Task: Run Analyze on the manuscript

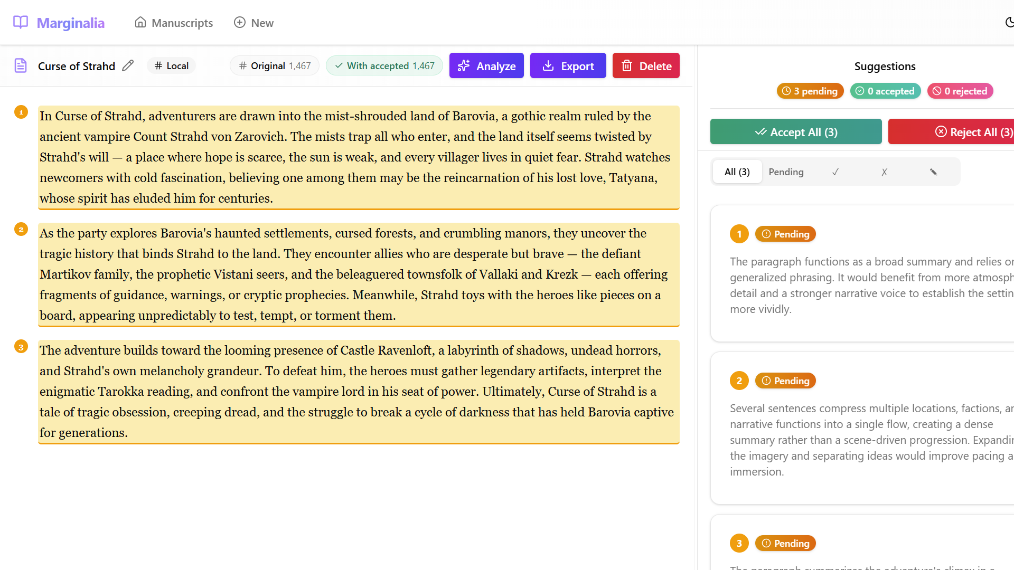Action: coord(486,65)
